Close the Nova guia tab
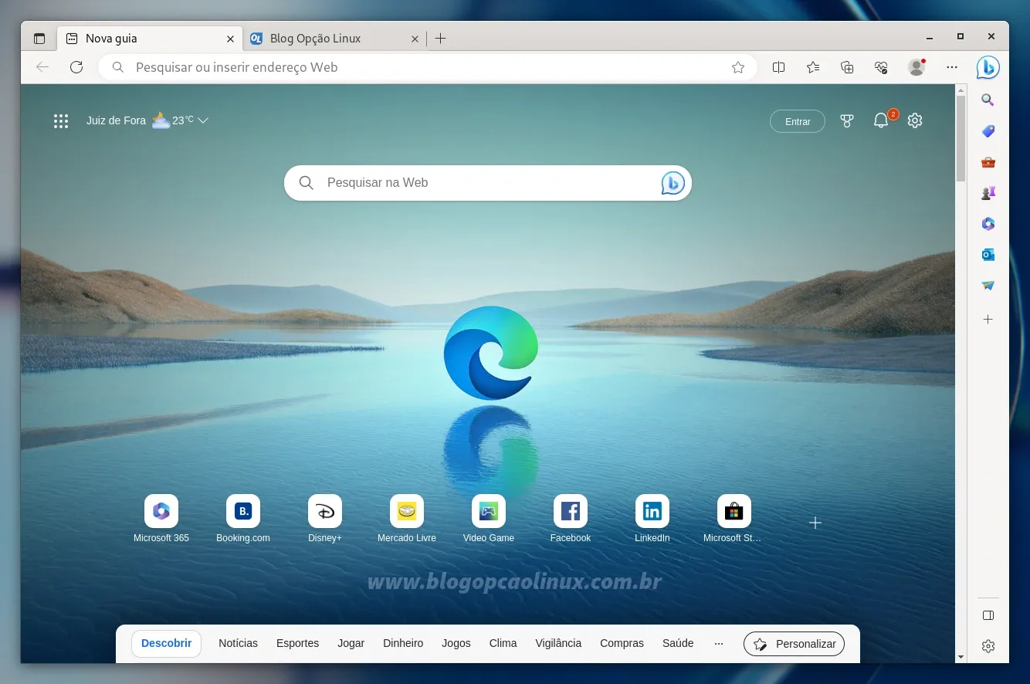The height and width of the screenshot is (684, 1030). [230, 39]
